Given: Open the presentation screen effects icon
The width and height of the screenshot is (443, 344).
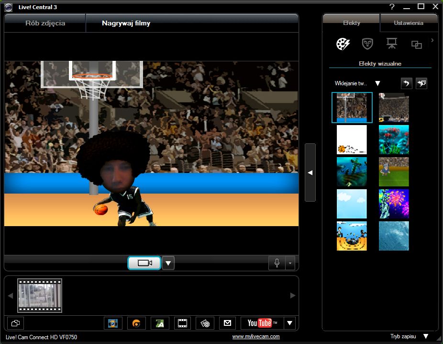Looking at the screenshot, I should coord(392,43).
